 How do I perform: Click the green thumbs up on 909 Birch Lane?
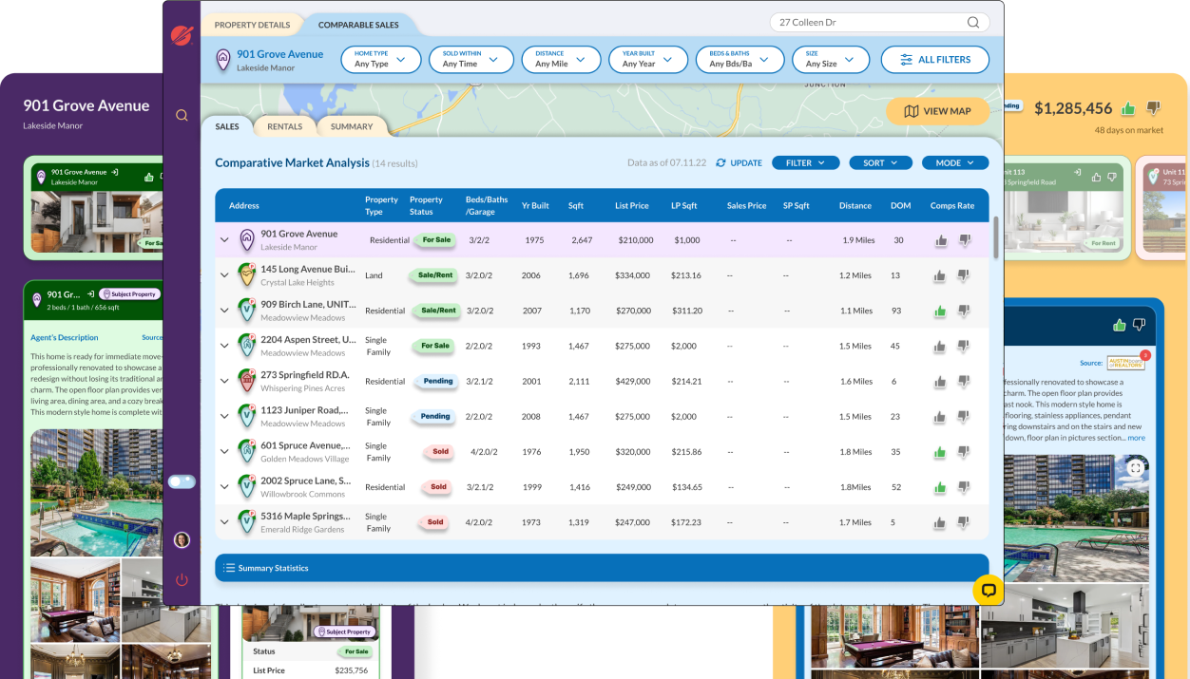pos(940,311)
